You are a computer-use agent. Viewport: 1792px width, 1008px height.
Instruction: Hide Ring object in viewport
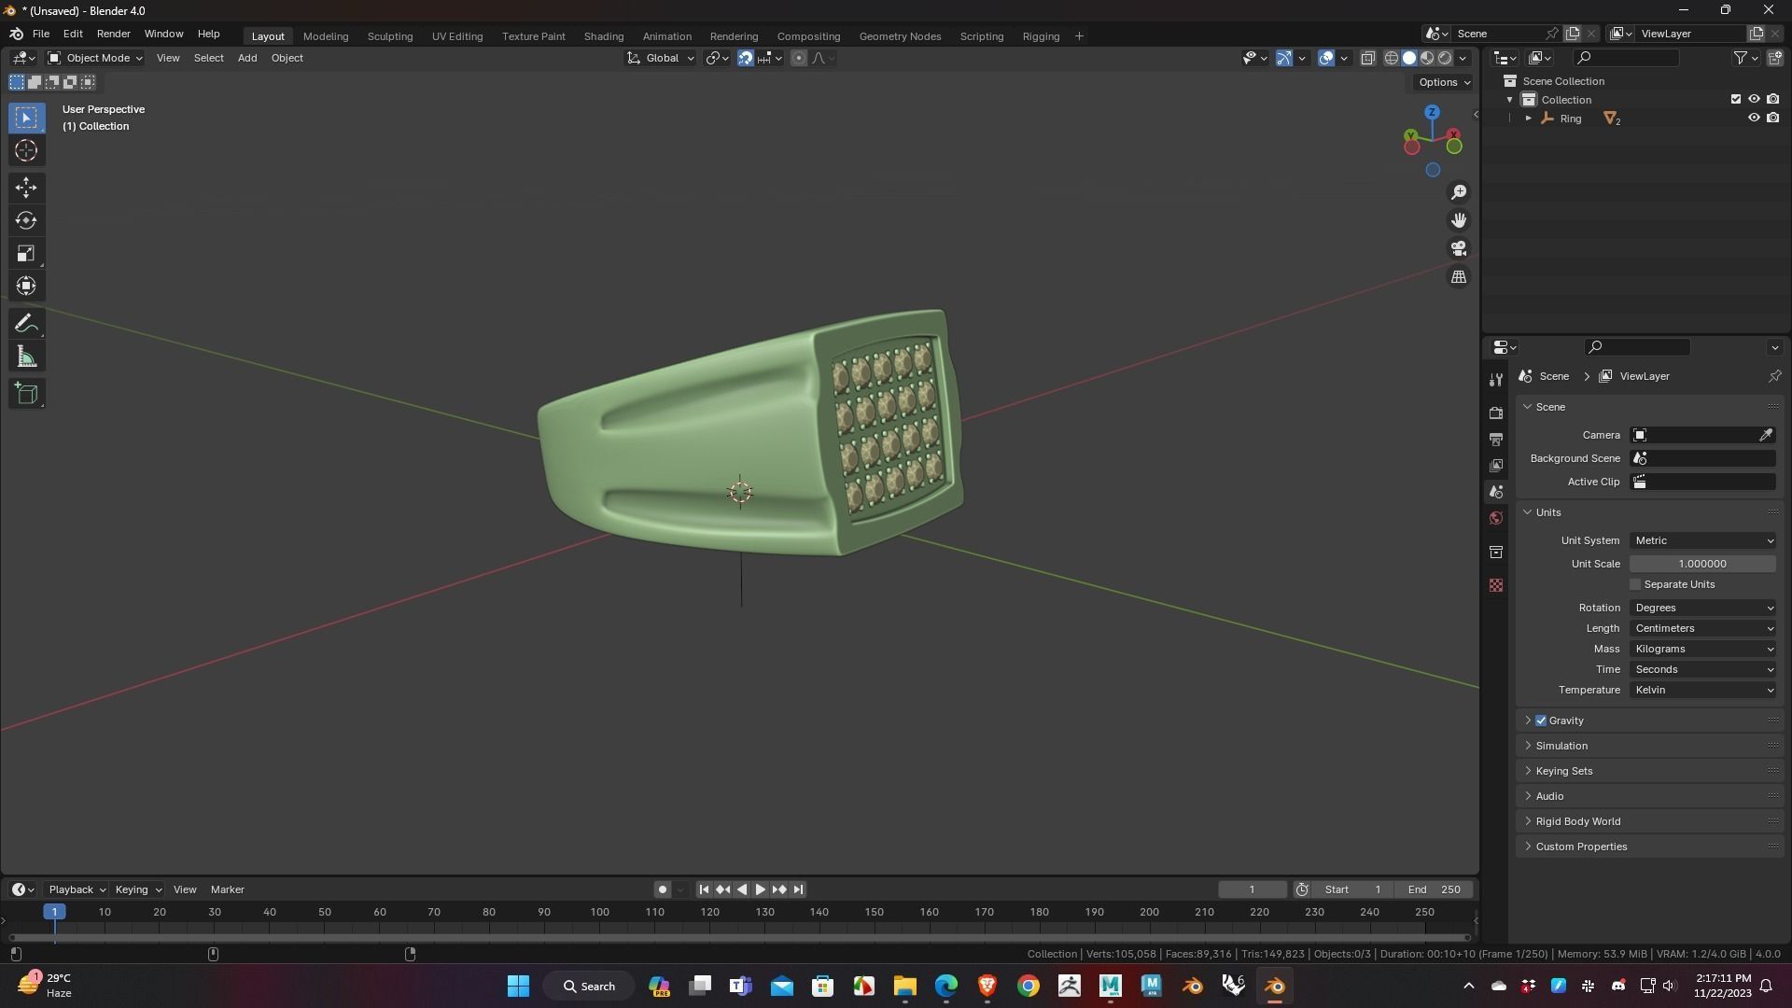pos(1754,118)
